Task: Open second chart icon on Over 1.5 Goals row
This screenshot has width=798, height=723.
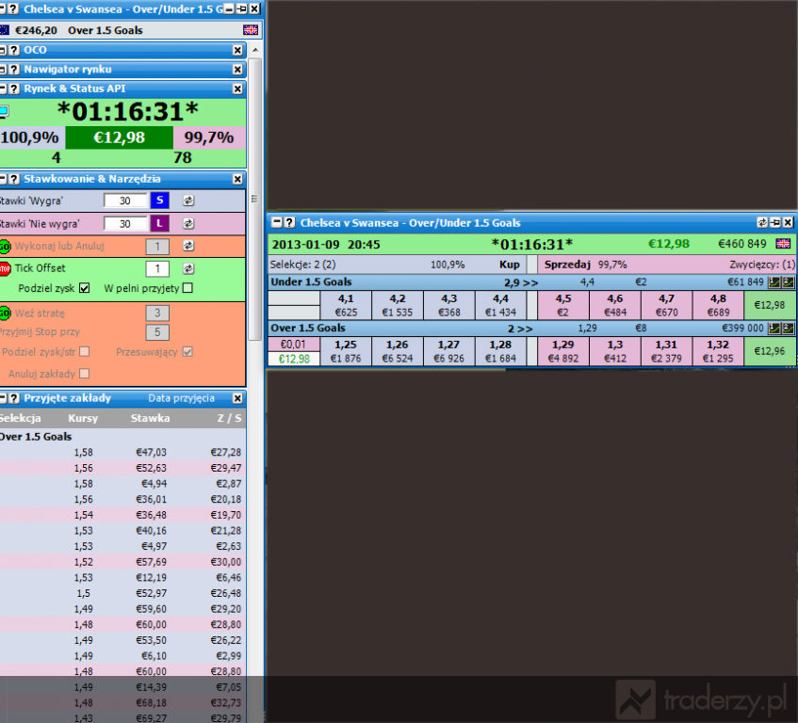Action: (x=788, y=328)
